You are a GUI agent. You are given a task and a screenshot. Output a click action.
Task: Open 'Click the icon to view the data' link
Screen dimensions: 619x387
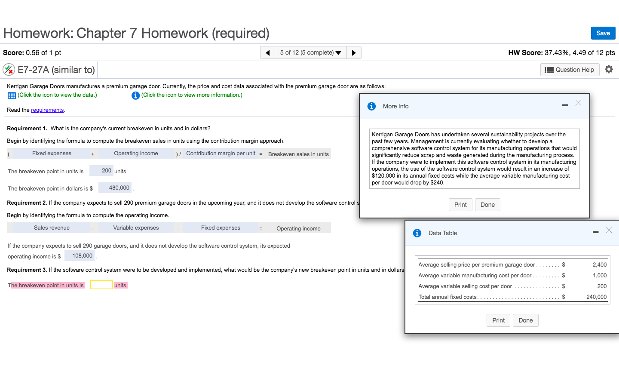coord(57,95)
